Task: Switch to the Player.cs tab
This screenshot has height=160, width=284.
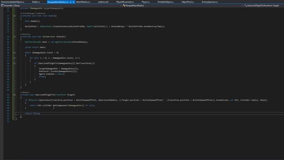Action: click(x=146, y=2)
